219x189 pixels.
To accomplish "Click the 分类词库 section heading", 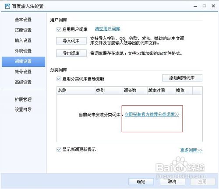I will tap(59, 70).
